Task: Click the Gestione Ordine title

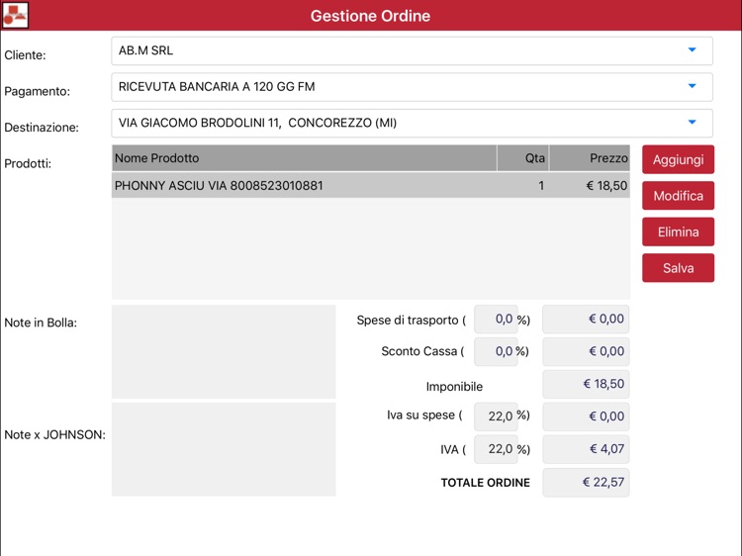Action: pyautogui.click(x=371, y=16)
